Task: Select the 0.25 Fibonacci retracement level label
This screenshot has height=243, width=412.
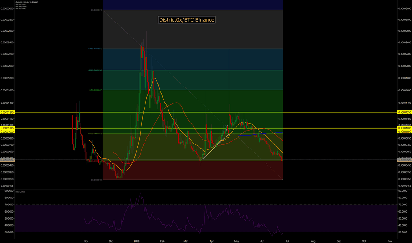Action: click(x=95, y=134)
